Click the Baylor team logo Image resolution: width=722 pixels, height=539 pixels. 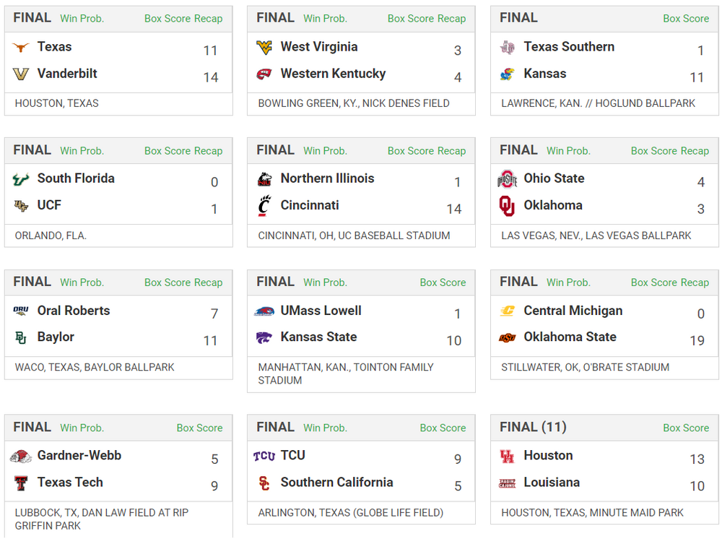point(21,337)
